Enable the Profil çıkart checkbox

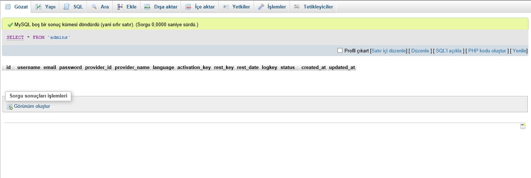pos(340,51)
